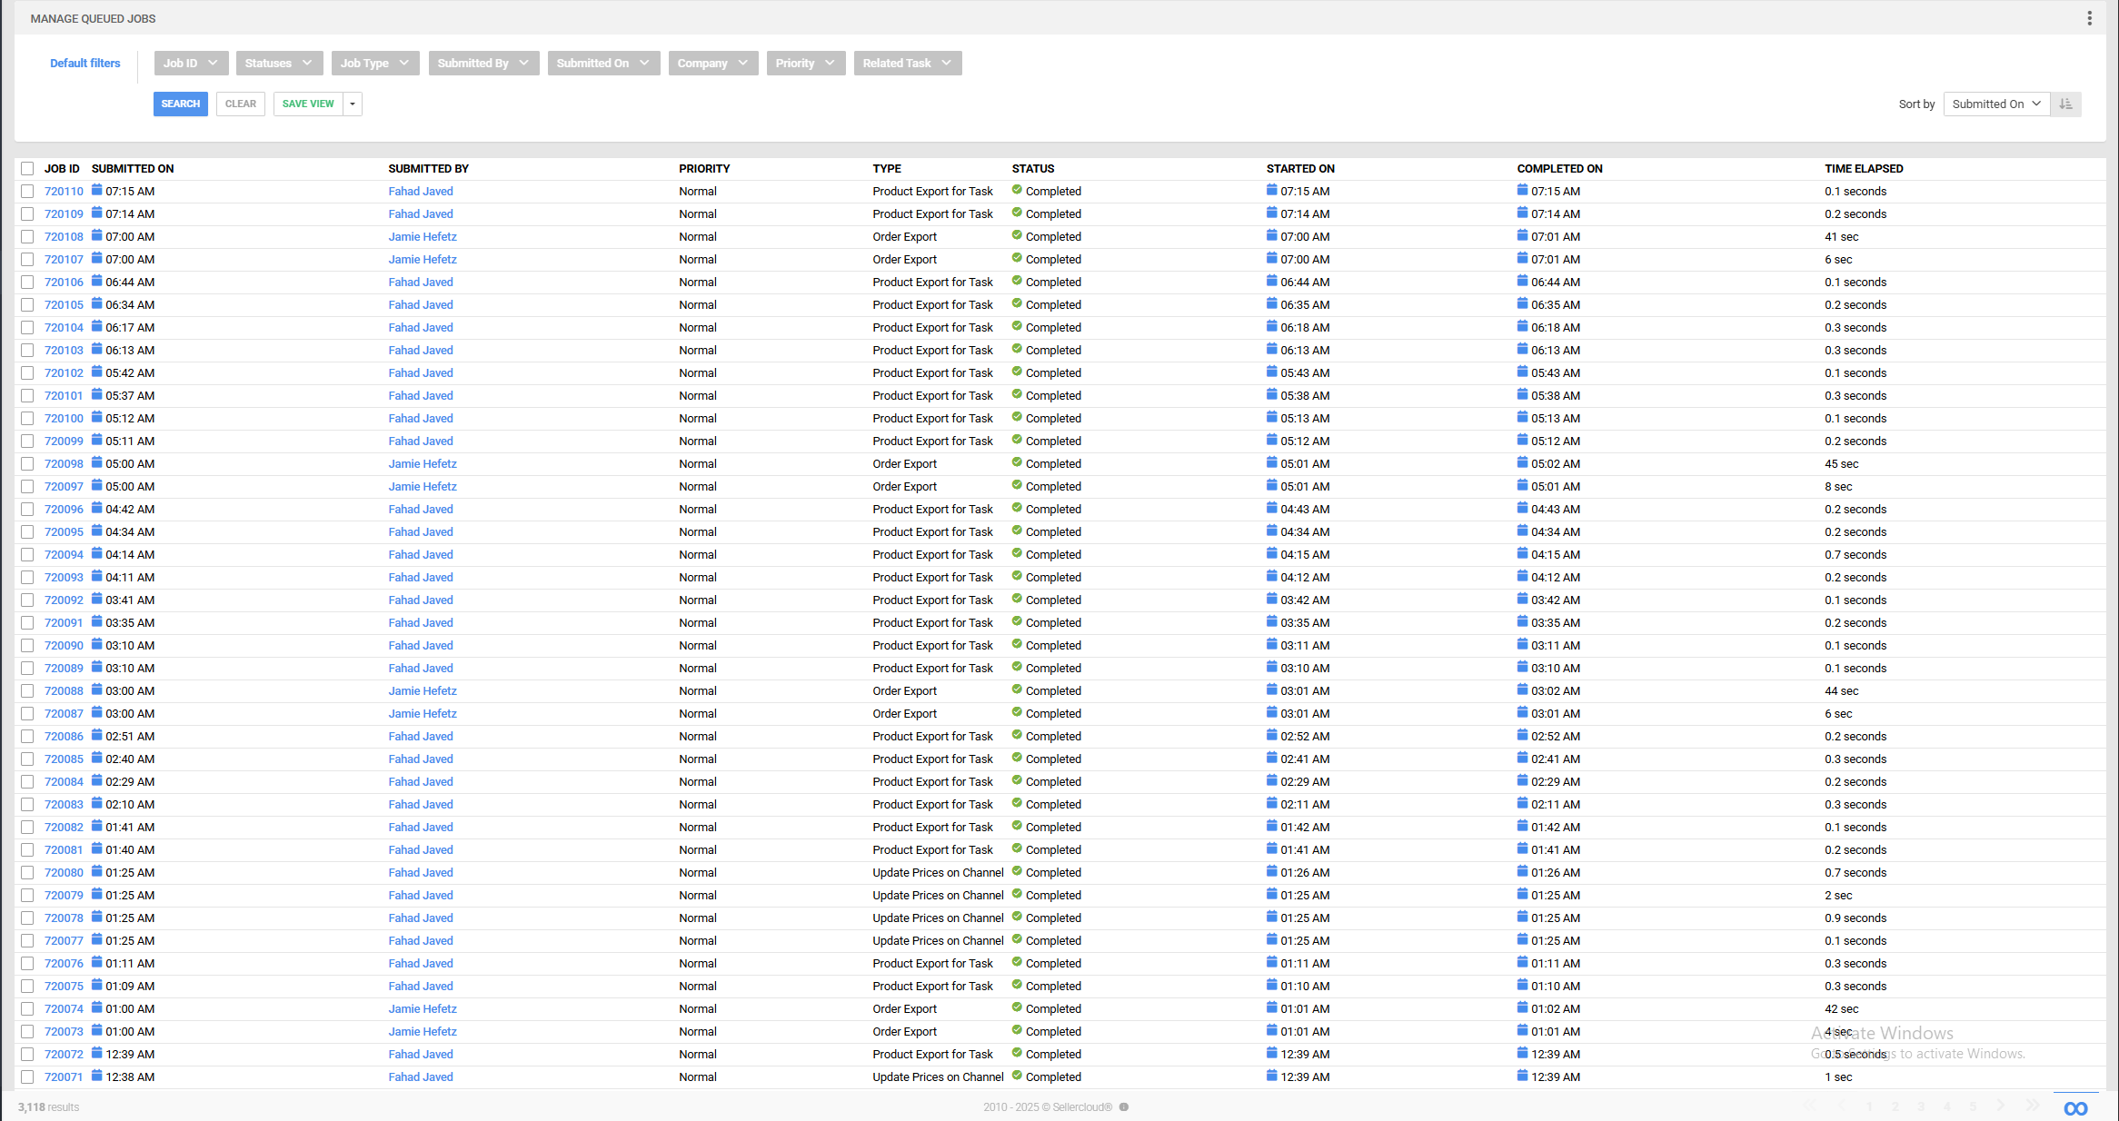Sort by the Time Elapsed column header

1864,168
